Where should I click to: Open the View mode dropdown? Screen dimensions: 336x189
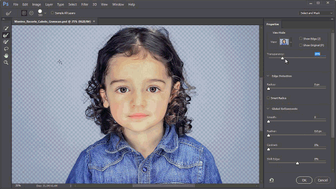(291, 42)
